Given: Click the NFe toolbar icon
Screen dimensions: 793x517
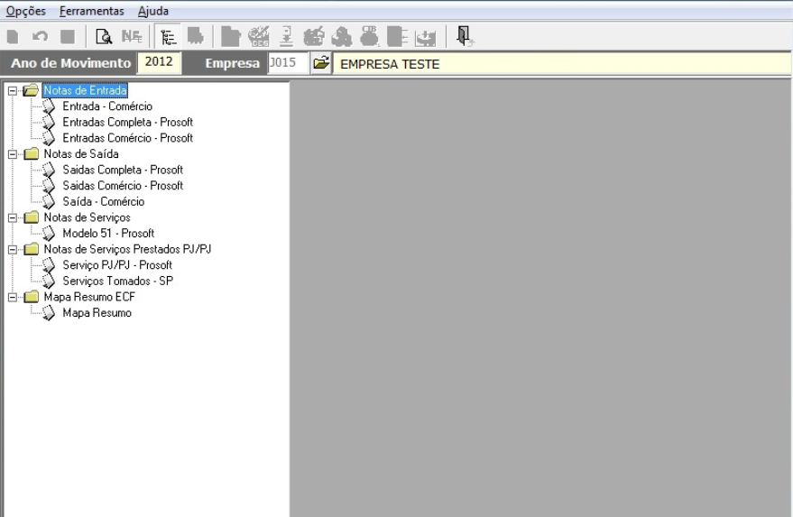Looking at the screenshot, I should click(132, 37).
